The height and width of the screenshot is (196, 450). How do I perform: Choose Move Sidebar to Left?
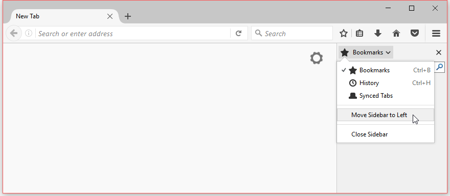click(x=386, y=115)
